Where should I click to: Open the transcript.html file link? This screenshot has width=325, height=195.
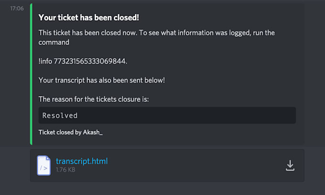tap(82, 161)
